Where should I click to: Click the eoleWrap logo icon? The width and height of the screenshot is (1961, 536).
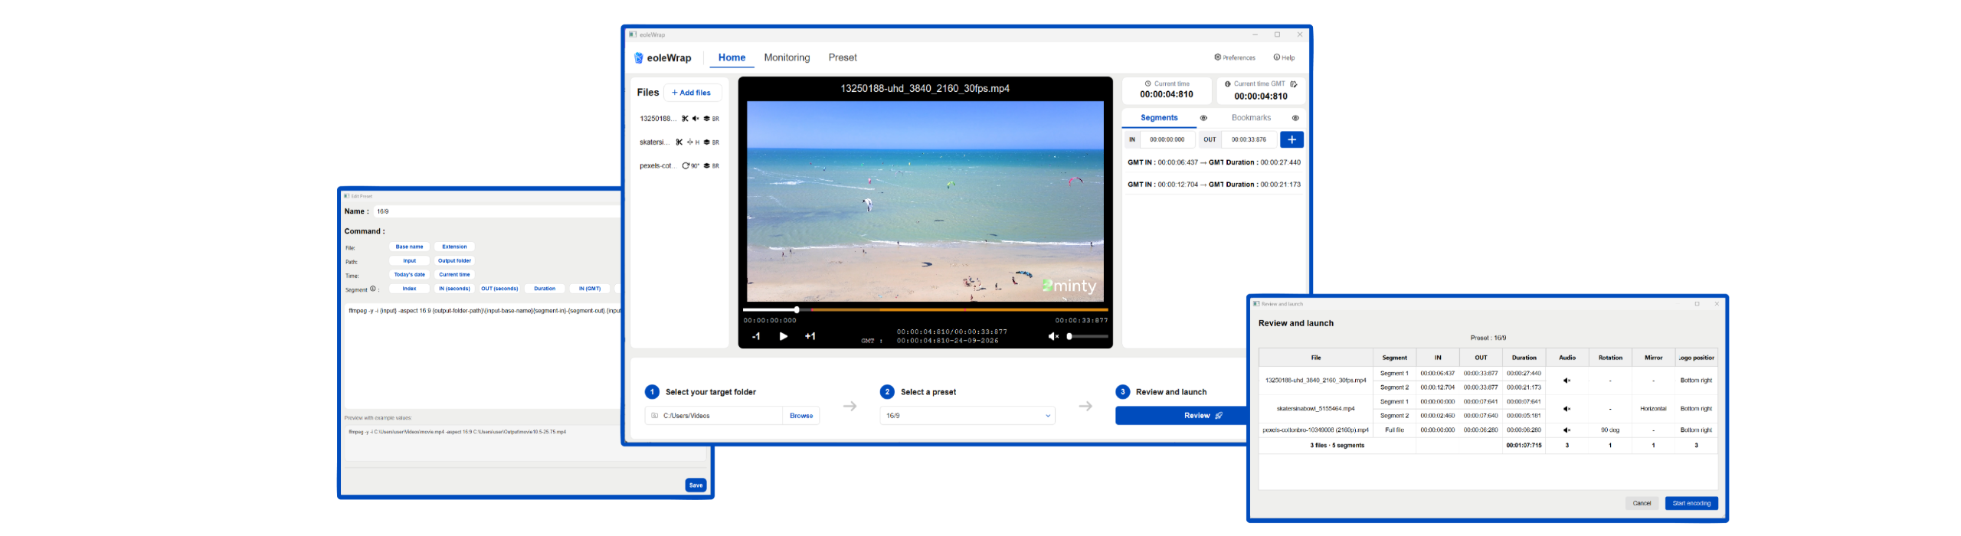pos(638,58)
